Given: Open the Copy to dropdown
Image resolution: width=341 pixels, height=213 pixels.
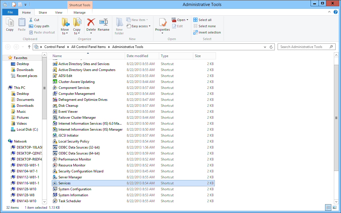Looking at the screenshot, I should click(x=77, y=33).
